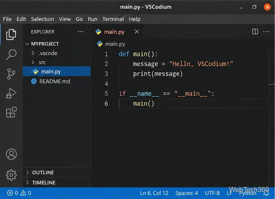
Task: Select main.py in the Explorer tree
Action: point(57,71)
